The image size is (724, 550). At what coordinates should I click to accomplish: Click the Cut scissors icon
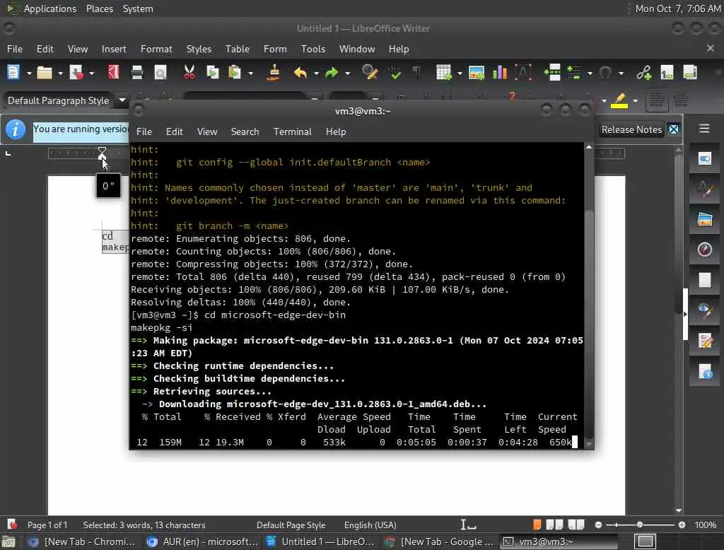[189, 73]
